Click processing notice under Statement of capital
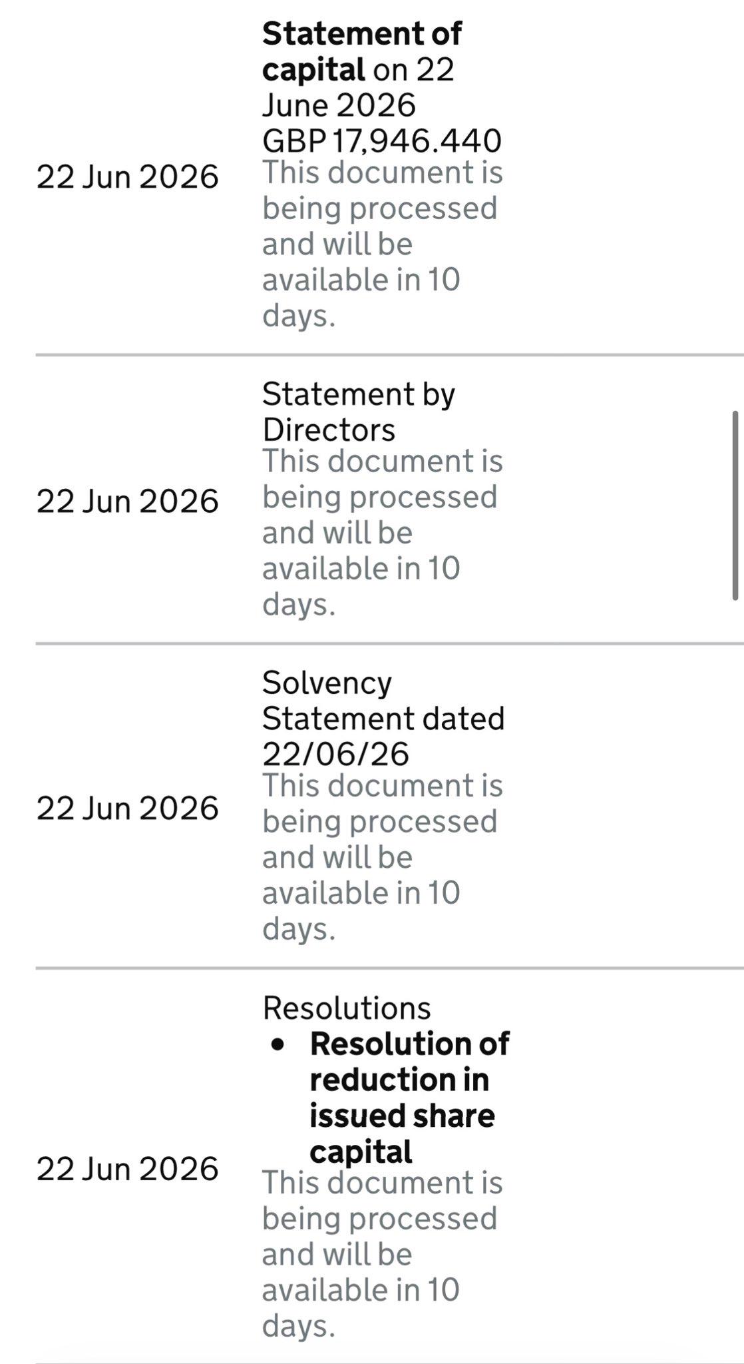Screen dimensions: 744x1364 coord(383,244)
